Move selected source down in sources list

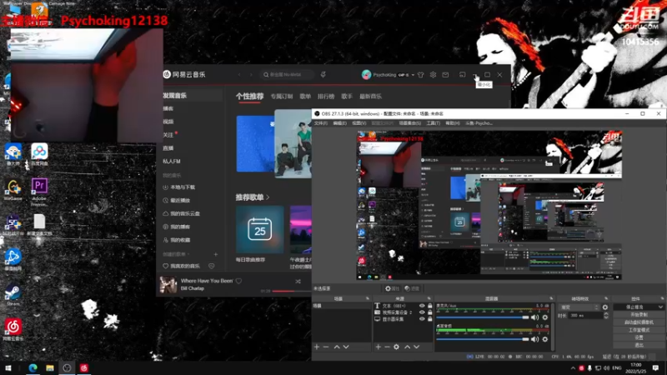416,347
